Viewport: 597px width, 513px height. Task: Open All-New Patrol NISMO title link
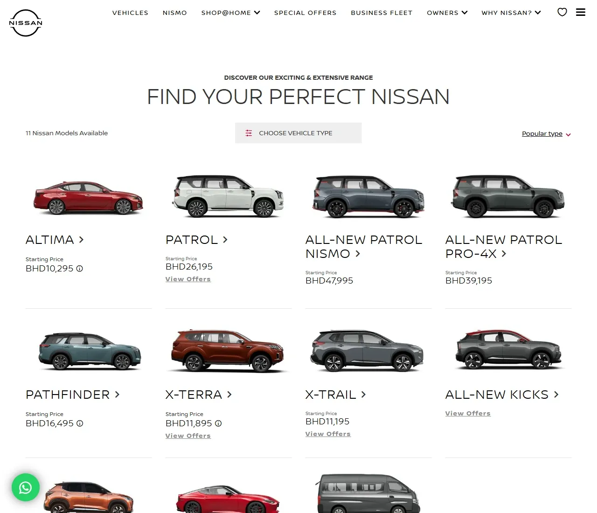364,247
